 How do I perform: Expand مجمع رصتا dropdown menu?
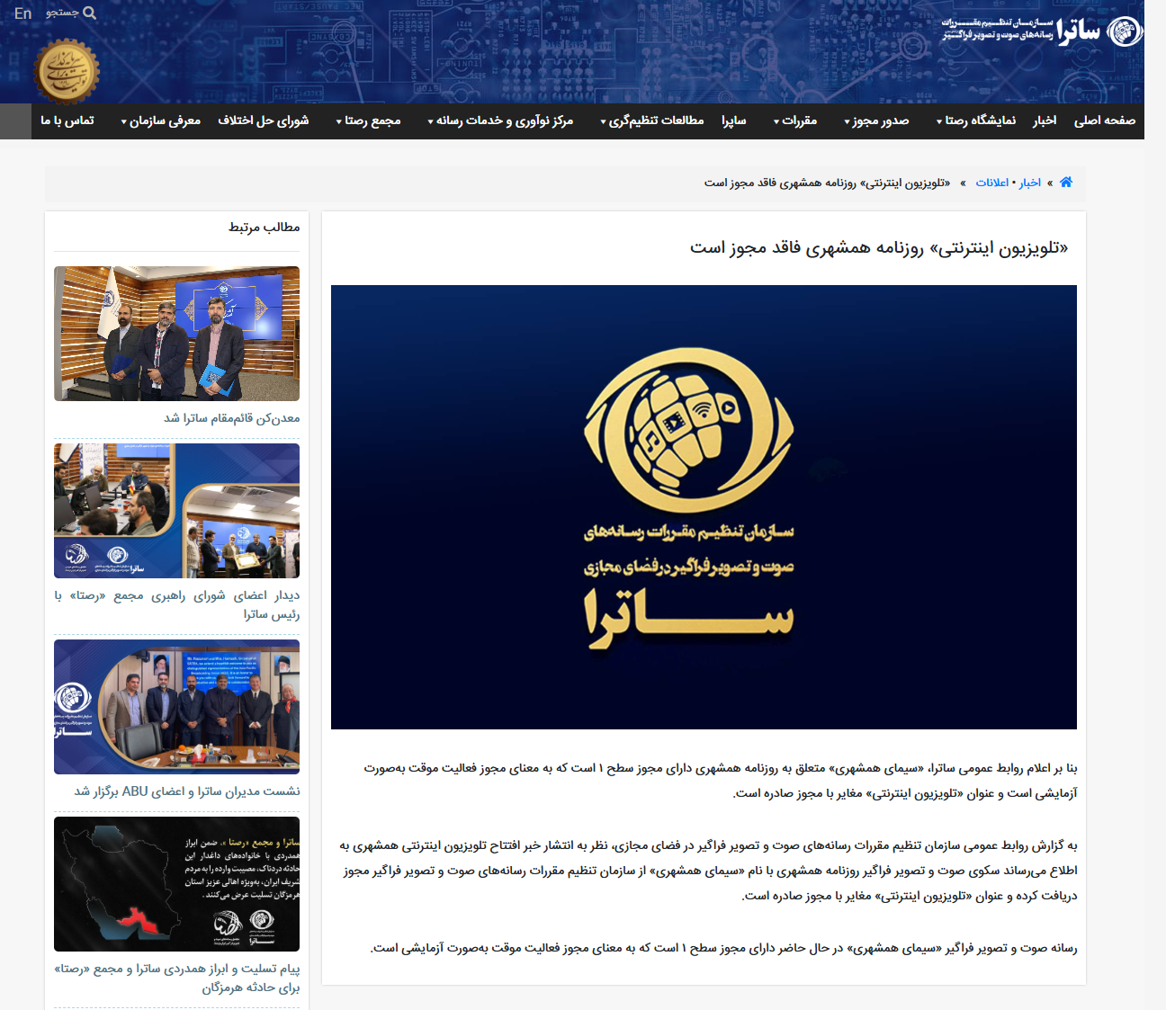point(369,121)
